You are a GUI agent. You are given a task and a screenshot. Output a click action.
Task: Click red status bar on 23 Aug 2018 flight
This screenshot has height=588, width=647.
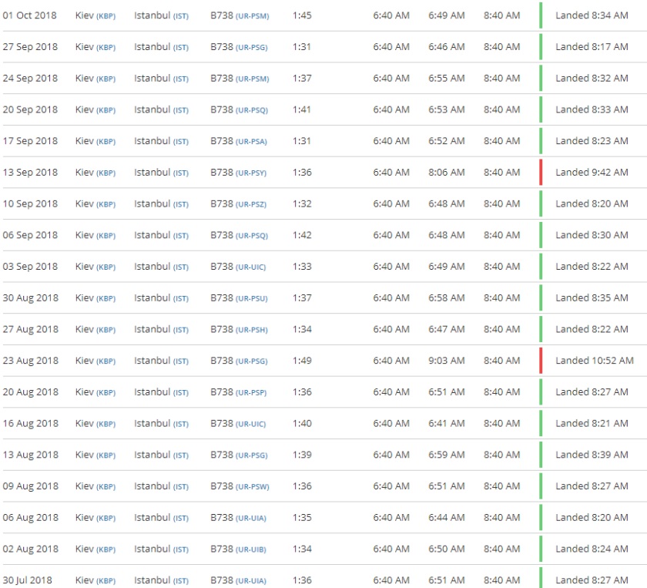[541, 361]
